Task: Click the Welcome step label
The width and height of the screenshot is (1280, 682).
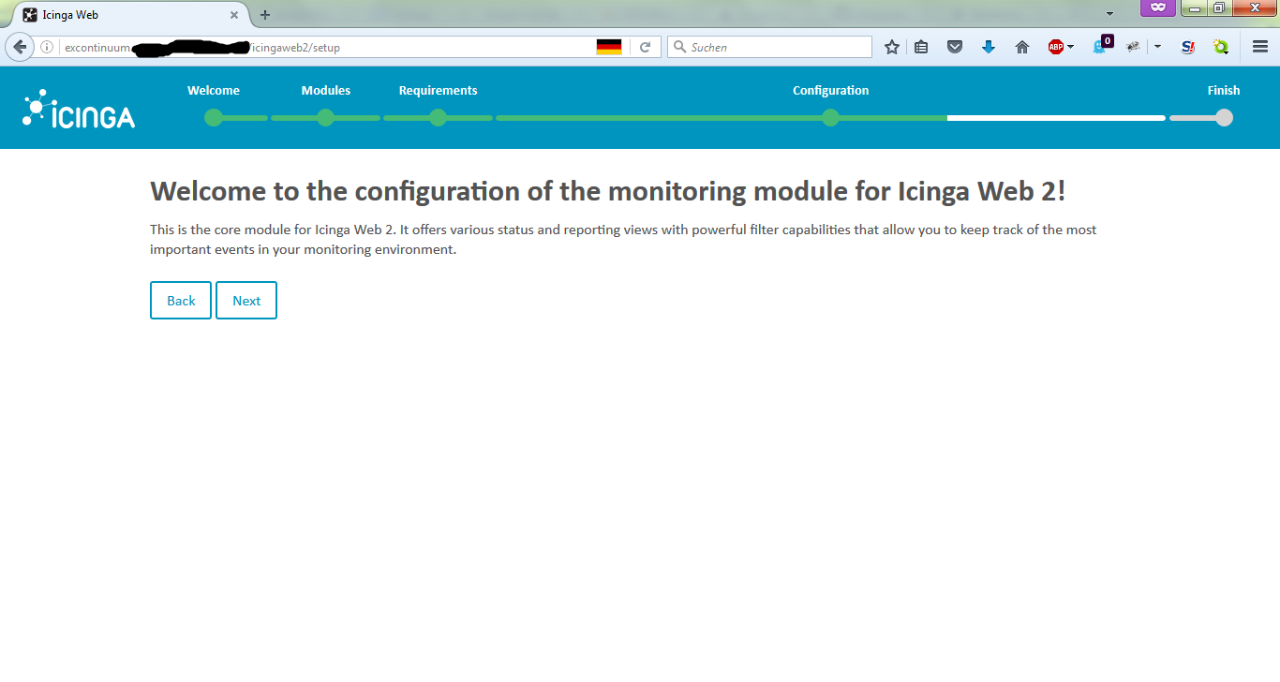Action: point(214,91)
